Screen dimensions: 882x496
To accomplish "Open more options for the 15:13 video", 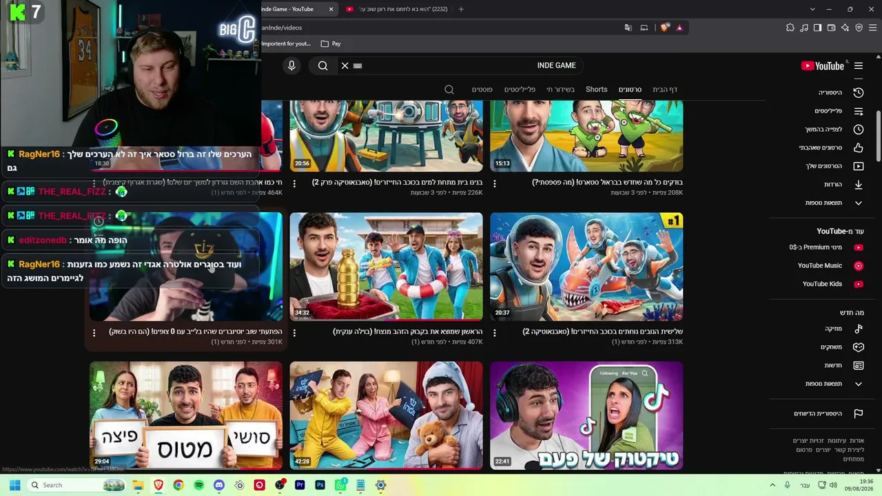I will point(495,184).
